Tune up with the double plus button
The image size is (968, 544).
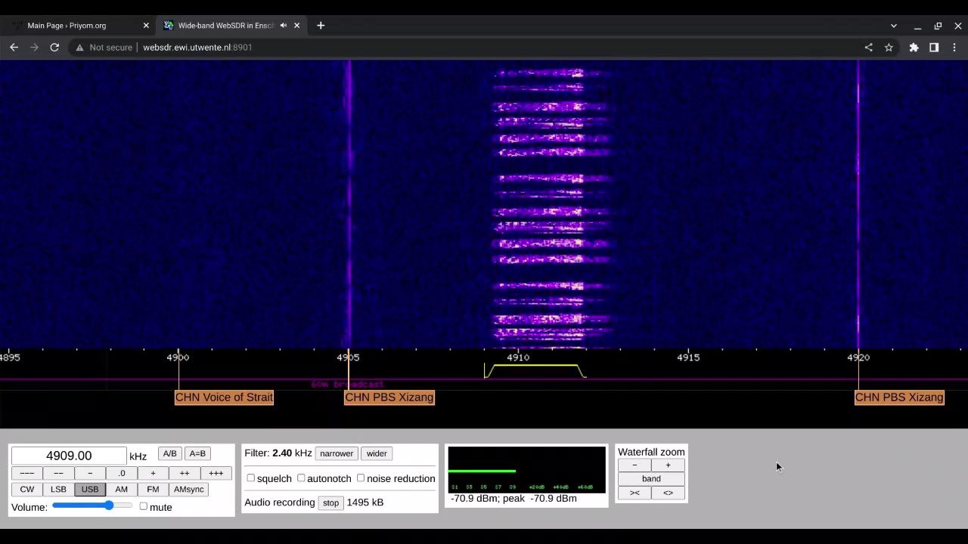point(185,473)
